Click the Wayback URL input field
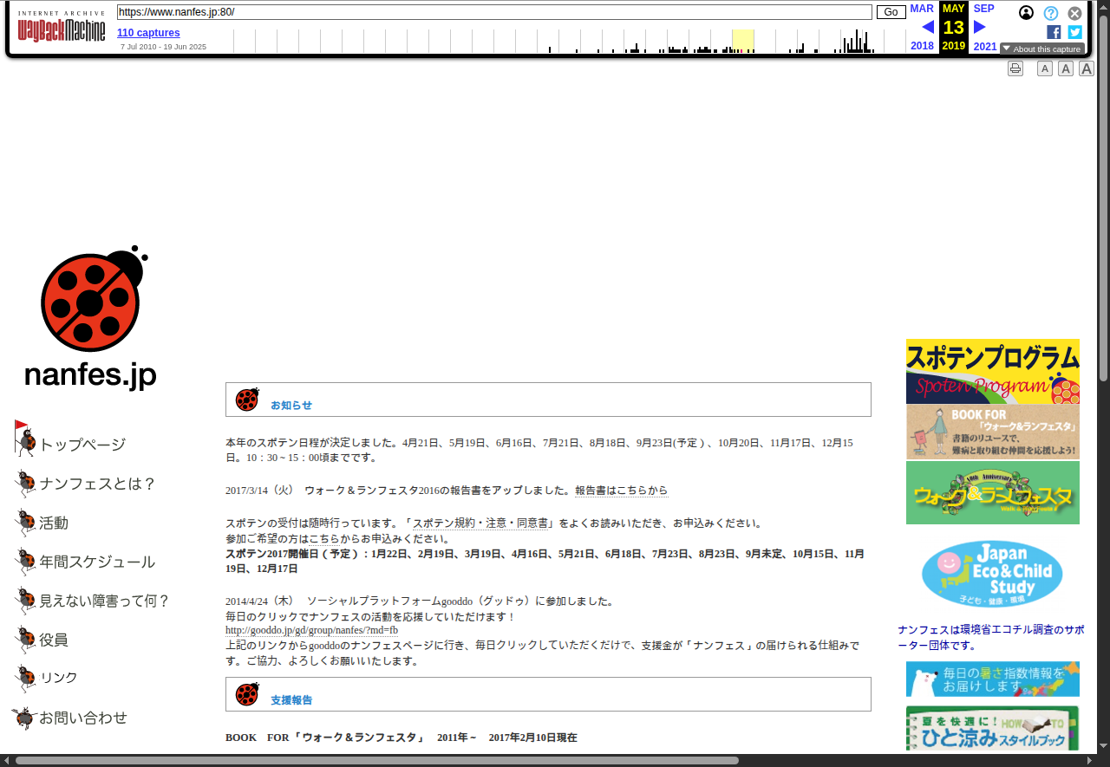The height and width of the screenshot is (767, 1110). (494, 12)
